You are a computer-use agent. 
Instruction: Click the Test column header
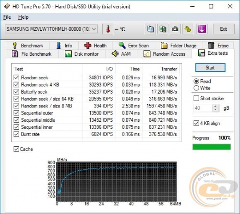tap(47, 69)
